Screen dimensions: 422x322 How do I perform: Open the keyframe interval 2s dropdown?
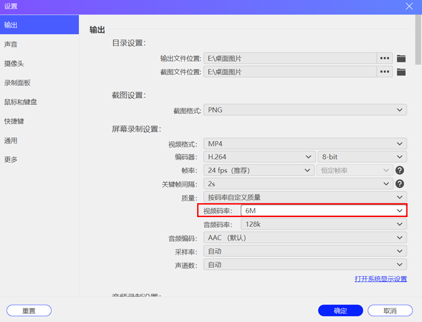pos(298,184)
